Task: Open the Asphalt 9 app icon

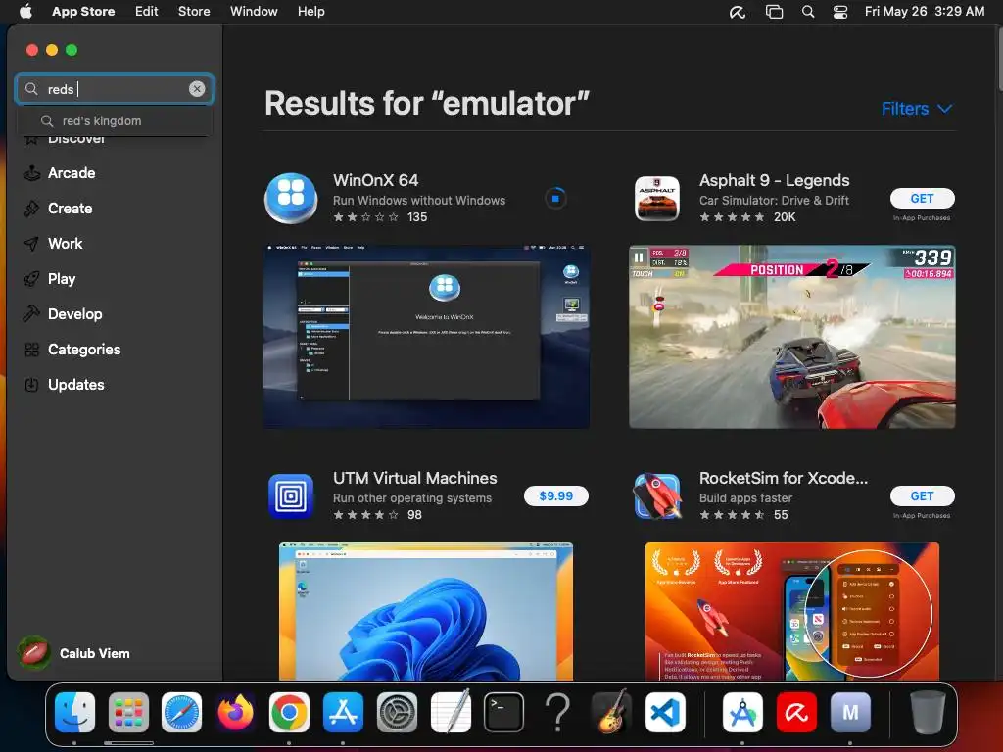Action: coord(657,198)
